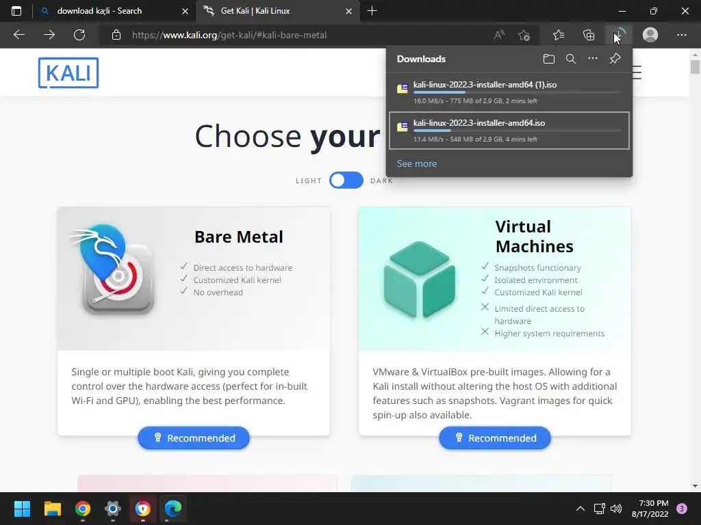Viewport: 701px width, 525px height.
Task: Pin the Downloads panel
Action: click(615, 59)
